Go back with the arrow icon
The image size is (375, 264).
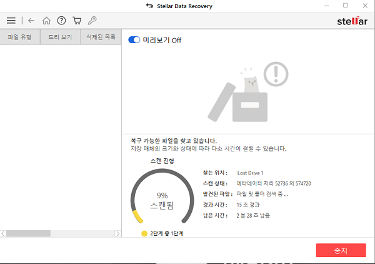click(31, 21)
